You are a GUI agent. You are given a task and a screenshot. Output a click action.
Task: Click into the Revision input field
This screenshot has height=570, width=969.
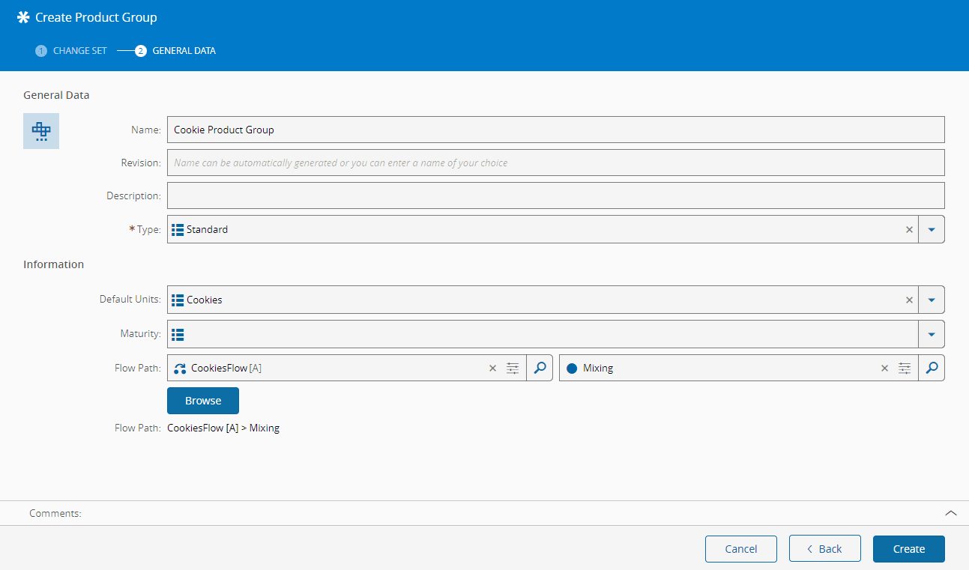pos(555,163)
